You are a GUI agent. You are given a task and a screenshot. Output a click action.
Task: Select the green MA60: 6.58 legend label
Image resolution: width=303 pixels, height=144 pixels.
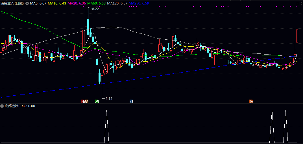[97, 3]
